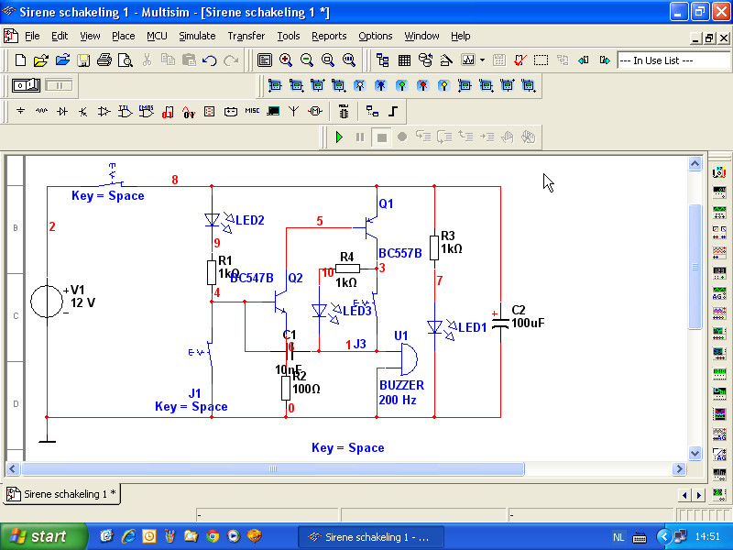The height and width of the screenshot is (550, 733).
Task: Open the Transfer menu
Action: 246,36
